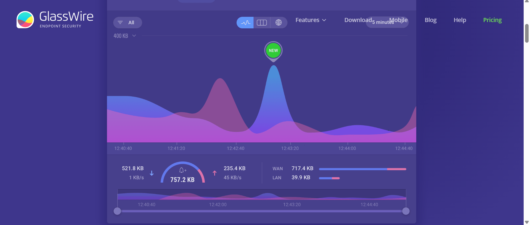Image resolution: width=530 pixels, height=225 pixels.
Task: Expand the Features menu
Action: pos(311,20)
